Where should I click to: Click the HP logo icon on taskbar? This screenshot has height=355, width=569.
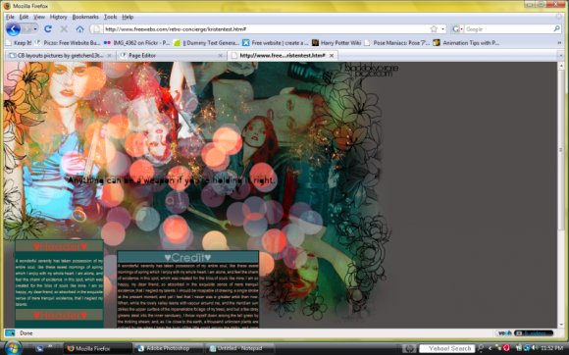pos(409,348)
